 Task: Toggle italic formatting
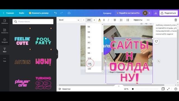point(108,20)
